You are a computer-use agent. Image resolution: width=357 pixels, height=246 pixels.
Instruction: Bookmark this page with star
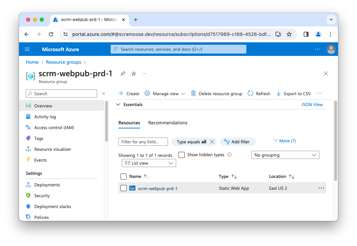coord(289,34)
